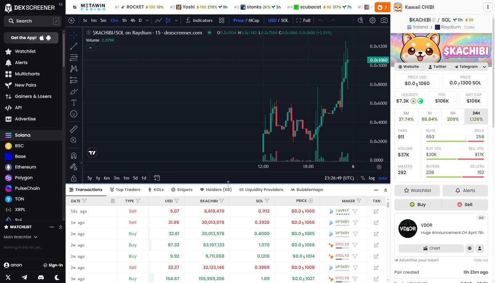Select the trend line drawing tool
The height and width of the screenshot is (283, 495).
[x=73, y=46]
